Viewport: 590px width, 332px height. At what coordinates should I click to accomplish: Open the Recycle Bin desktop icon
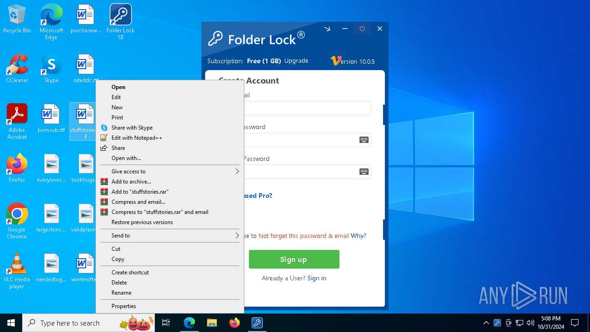point(17,19)
